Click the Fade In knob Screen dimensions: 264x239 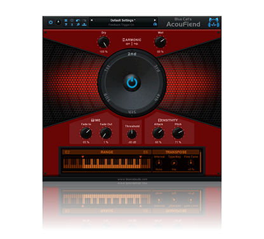click(86, 133)
